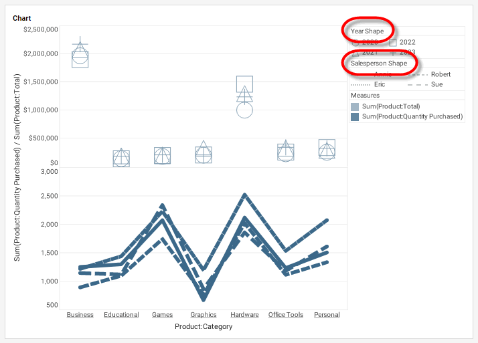
Task: Click the Sum(Product:Quantity Purchased) legend label
Action: pyautogui.click(x=412, y=116)
